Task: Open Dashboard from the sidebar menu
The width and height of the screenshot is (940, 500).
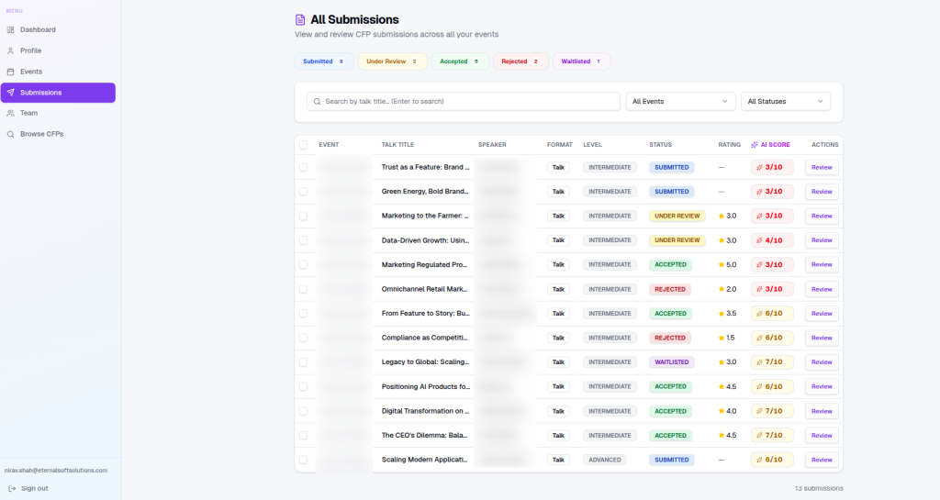Action: pyautogui.click(x=58, y=30)
